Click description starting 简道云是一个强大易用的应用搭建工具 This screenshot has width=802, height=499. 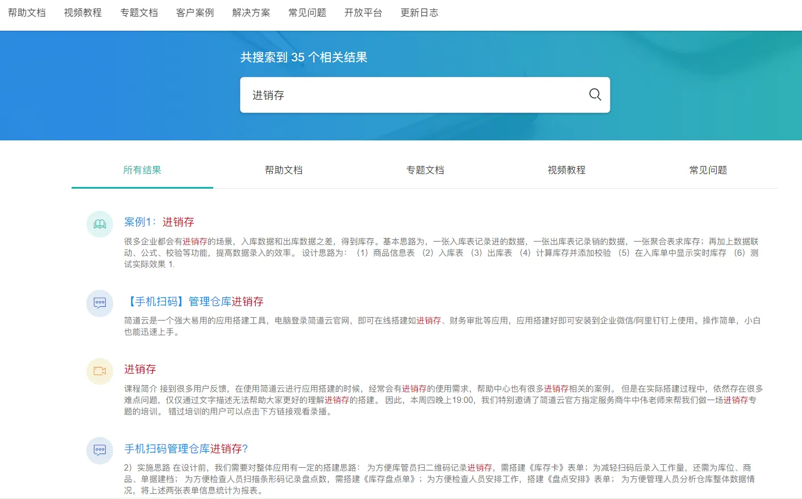(442, 326)
